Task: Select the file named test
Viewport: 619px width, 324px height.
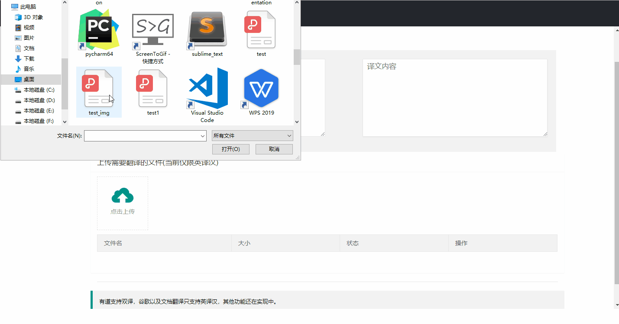Action: 261,30
